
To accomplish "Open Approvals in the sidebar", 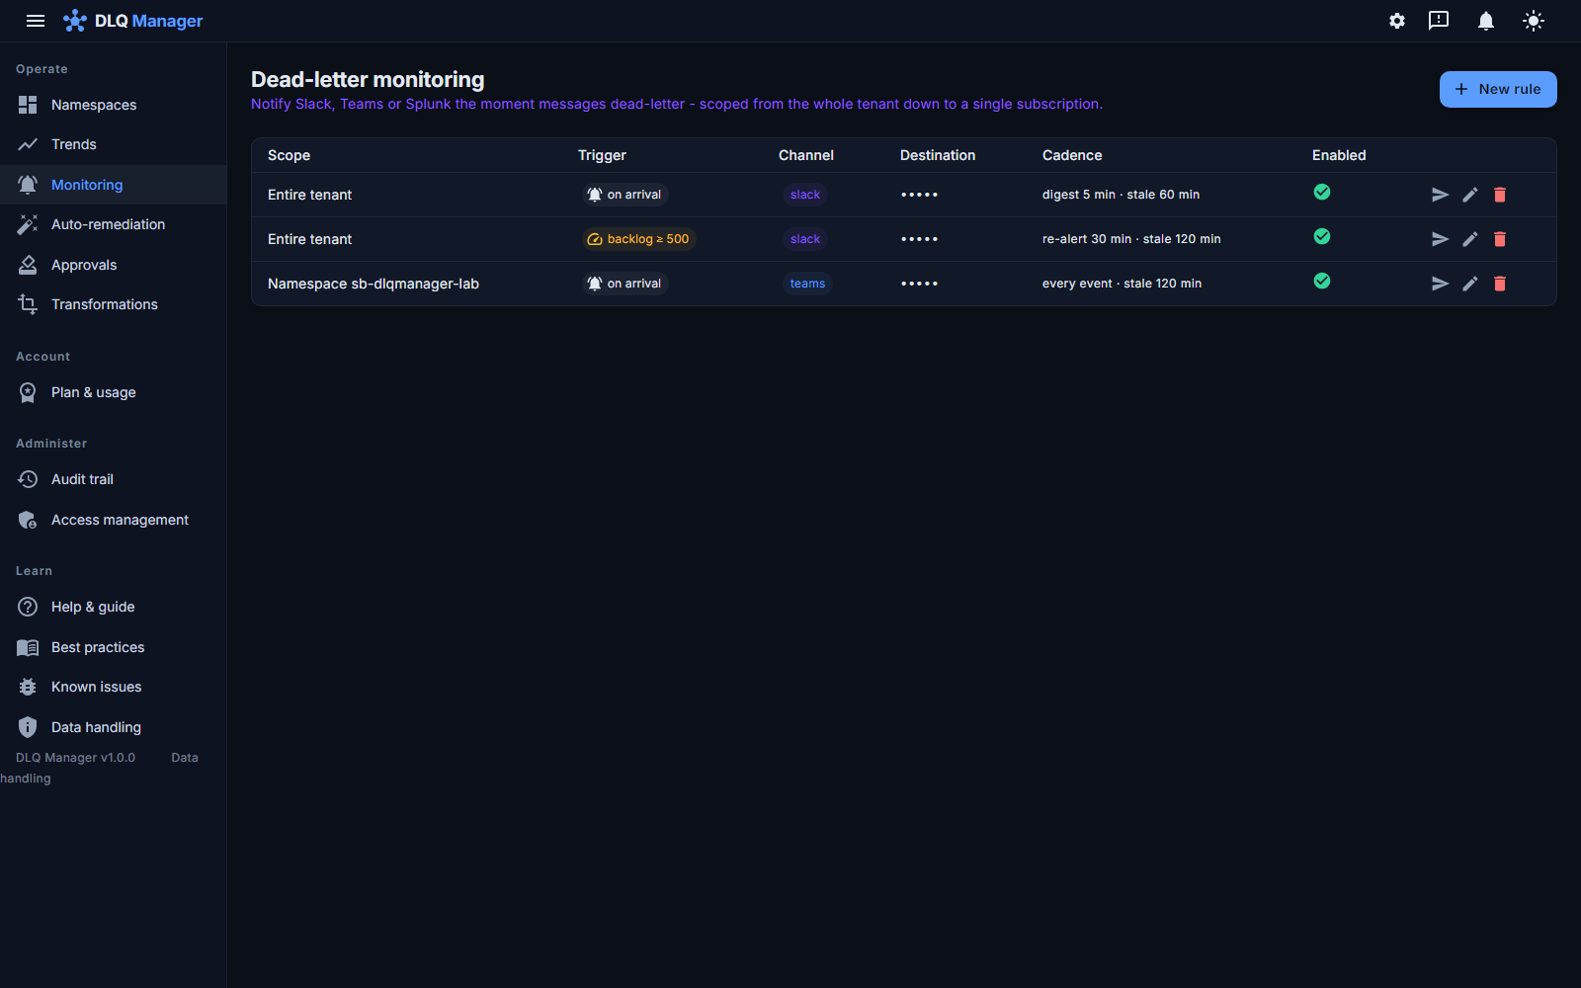I will tap(113, 265).
